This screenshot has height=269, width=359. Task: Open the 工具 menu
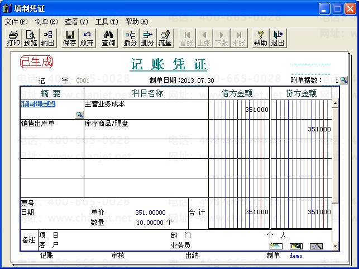click(106, 22)
